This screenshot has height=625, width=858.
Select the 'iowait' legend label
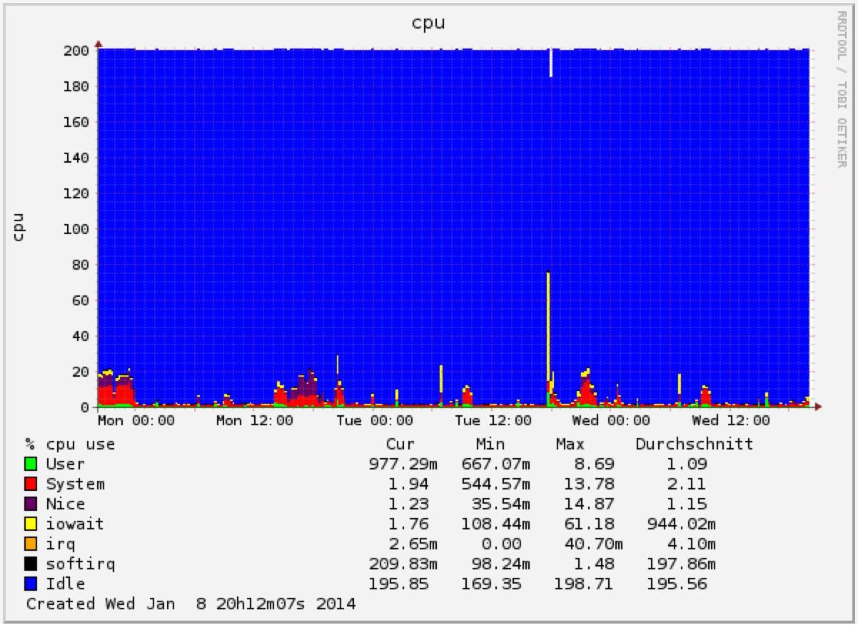[x=76, y=524]
